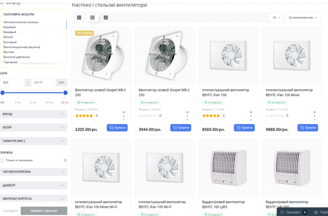Select the Болгария popular filter
This screenshot has width=328, height=216.
coord(10,42)
